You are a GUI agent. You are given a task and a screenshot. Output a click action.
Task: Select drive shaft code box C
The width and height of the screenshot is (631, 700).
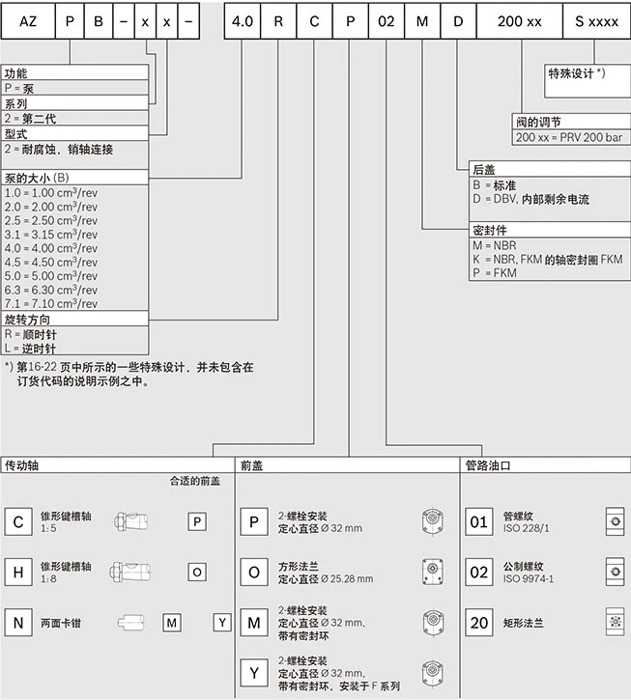[x=18, y=521]
